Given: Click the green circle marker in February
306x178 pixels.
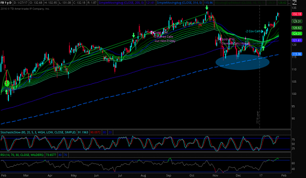Looking at the screenshot, I should pyautogui.click(x=7, y=84).
